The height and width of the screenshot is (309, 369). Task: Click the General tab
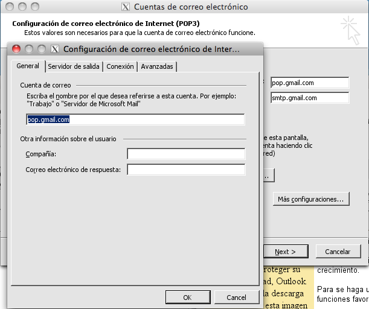(x=28, y=66)
